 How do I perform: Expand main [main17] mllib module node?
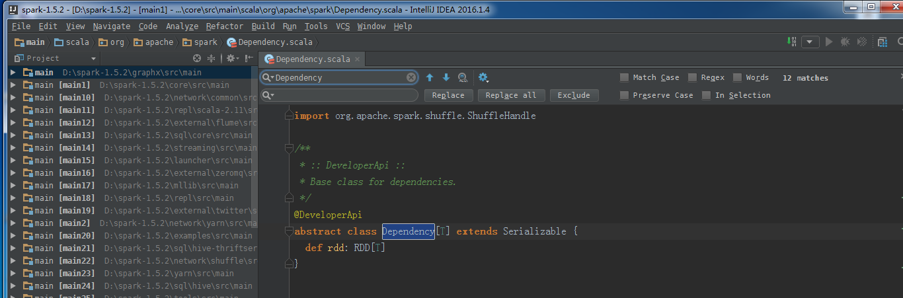pos(13,185)
